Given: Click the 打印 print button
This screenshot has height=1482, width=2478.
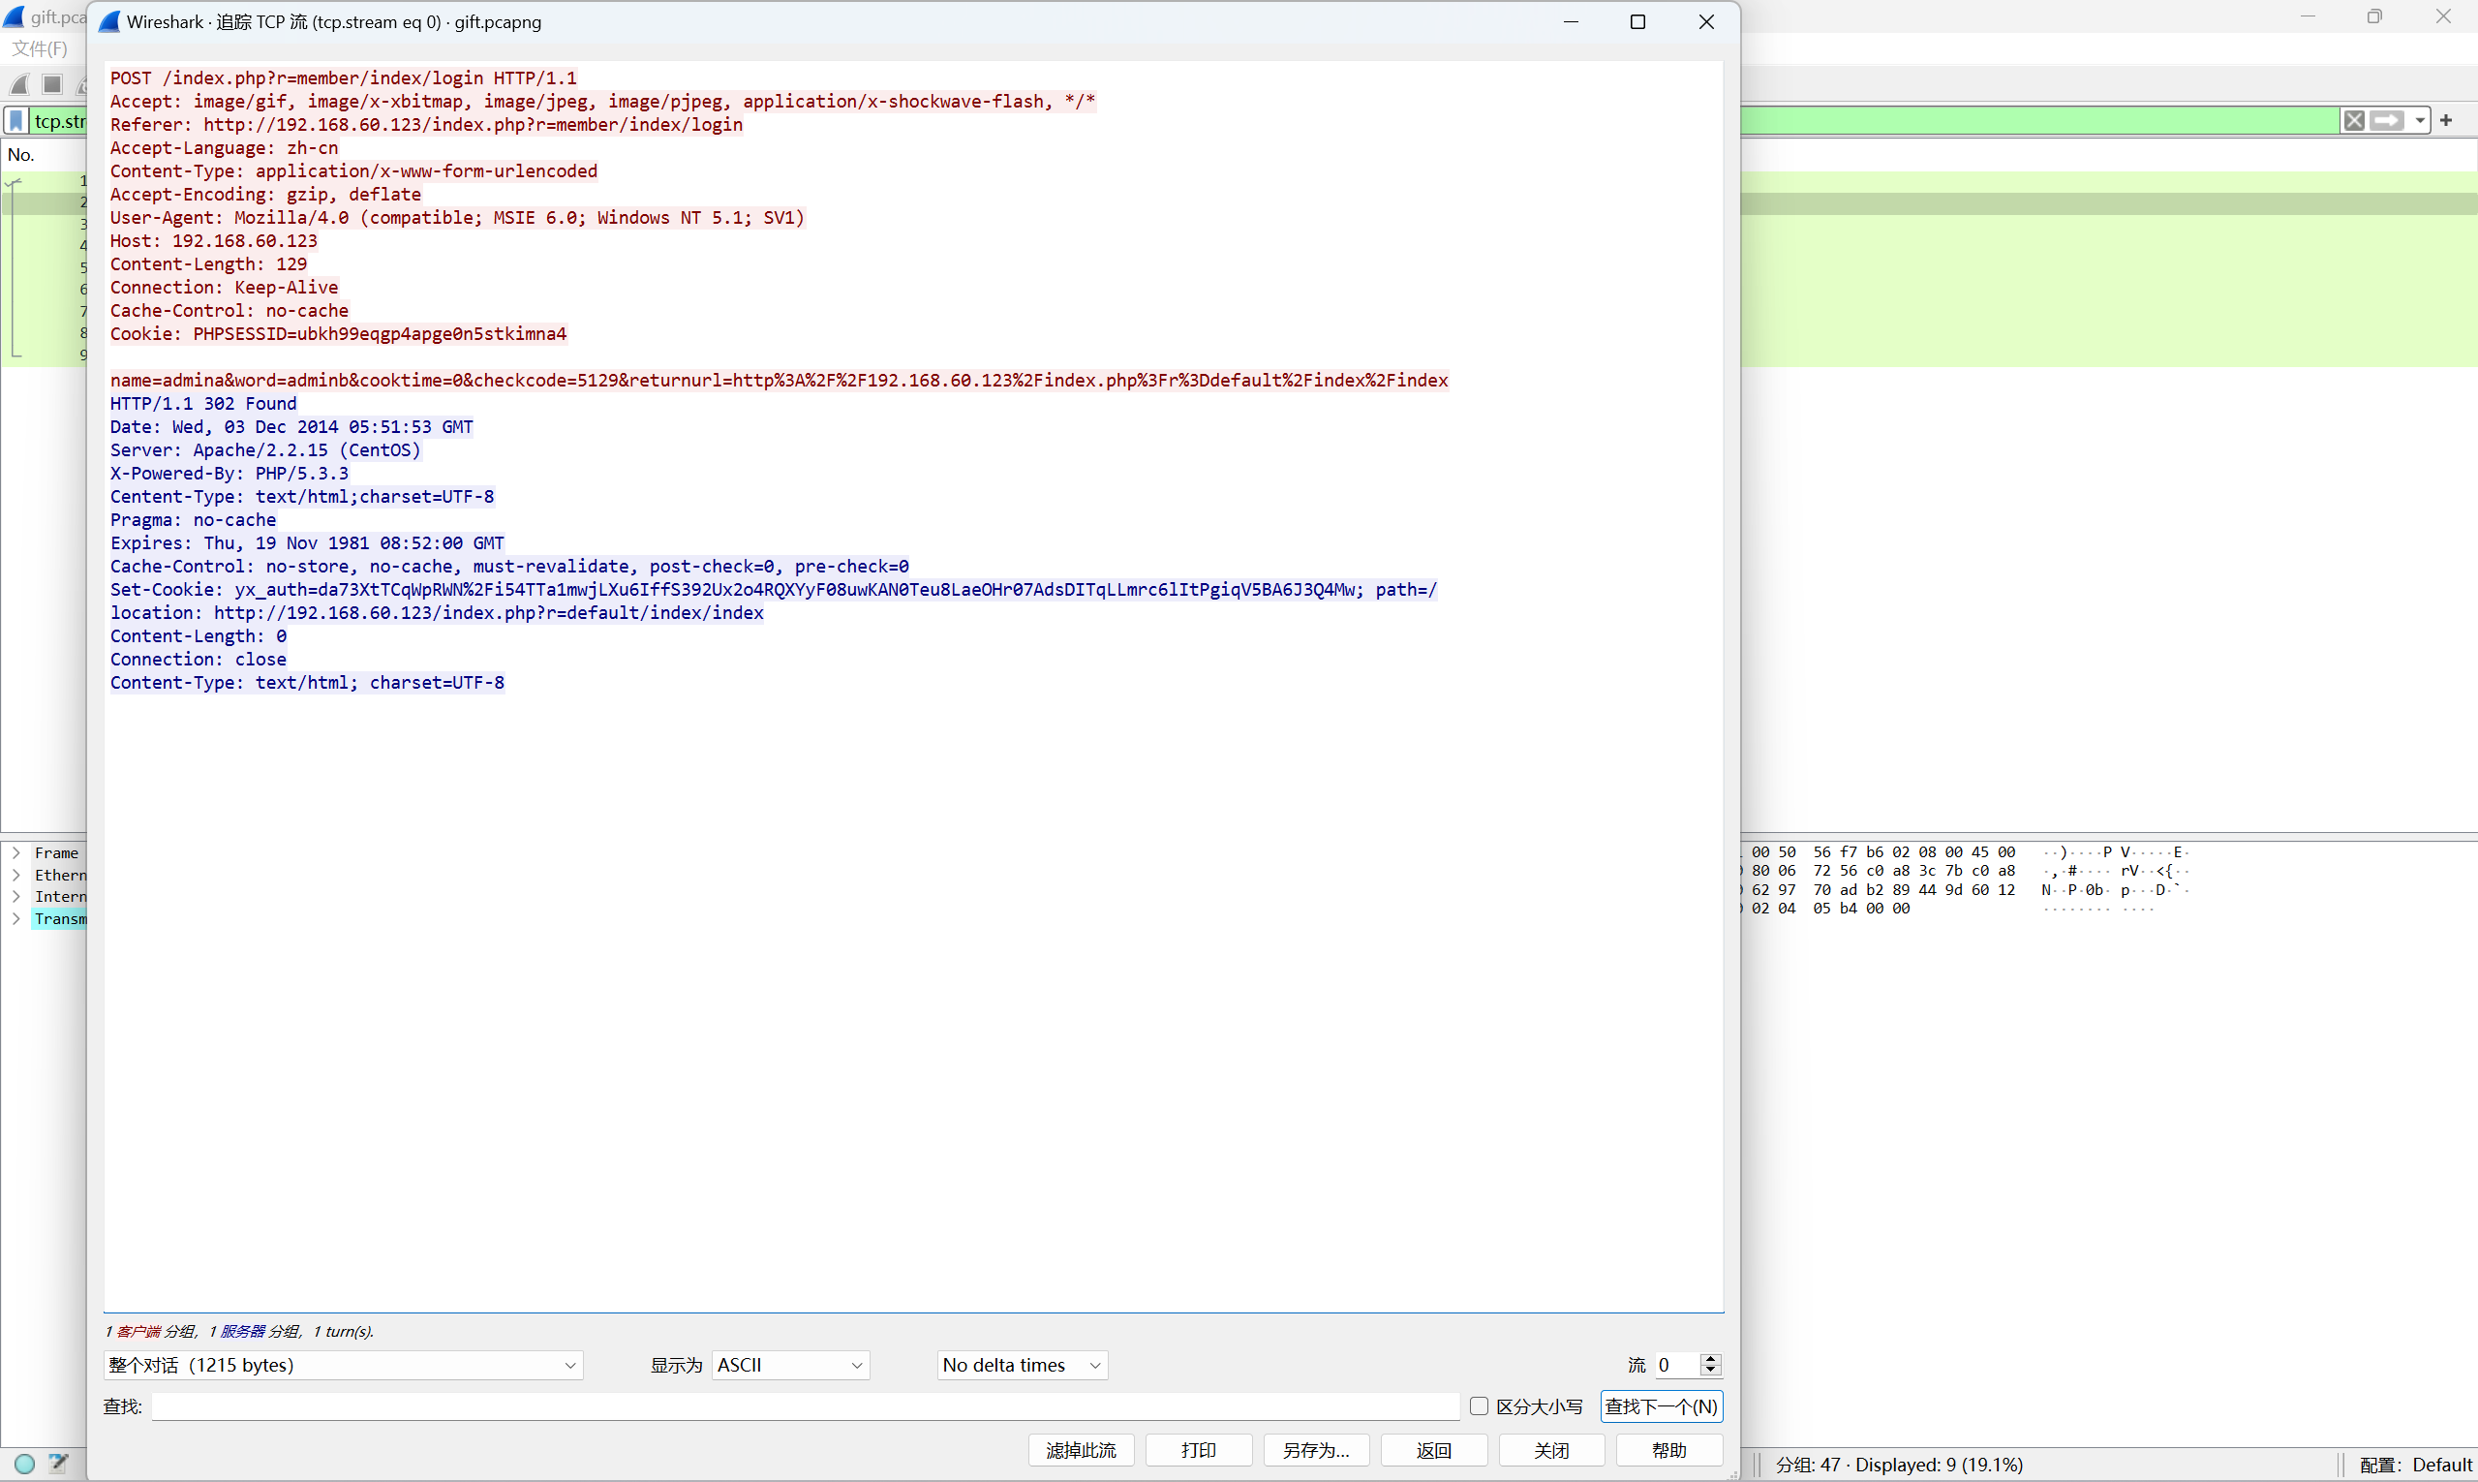Looking at the screenshot, I should click(x=1198, y=1450).
